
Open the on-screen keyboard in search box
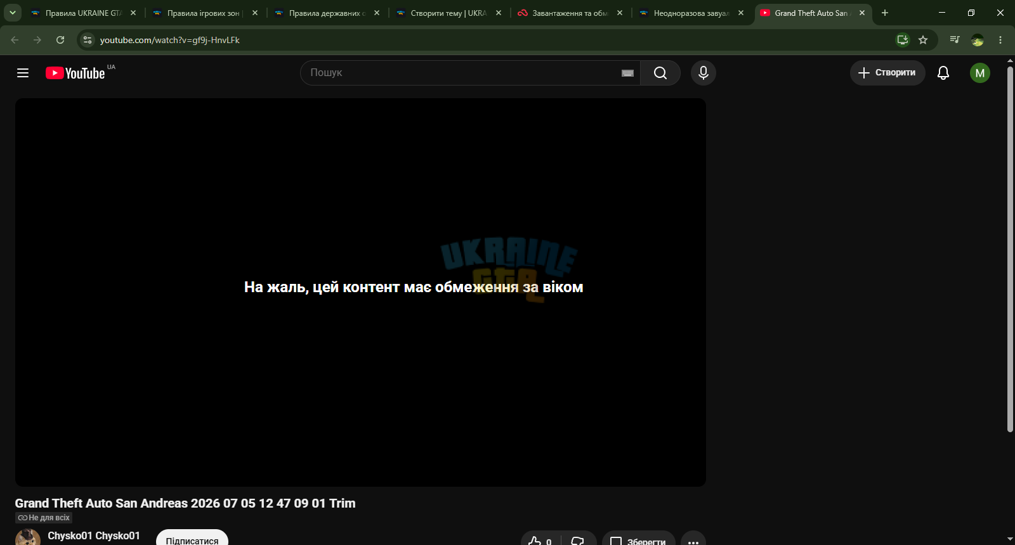pyautogui.click(x=627, y=73)
